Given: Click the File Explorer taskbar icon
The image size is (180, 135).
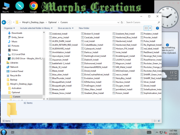Looking at the screenshot, I should [x=90, y=132].
